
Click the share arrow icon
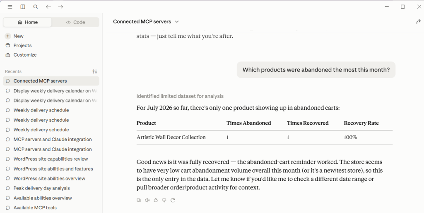[418, 21]
